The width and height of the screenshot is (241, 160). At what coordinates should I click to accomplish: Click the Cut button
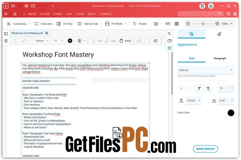pyautogui.click(x=97, y=41)
